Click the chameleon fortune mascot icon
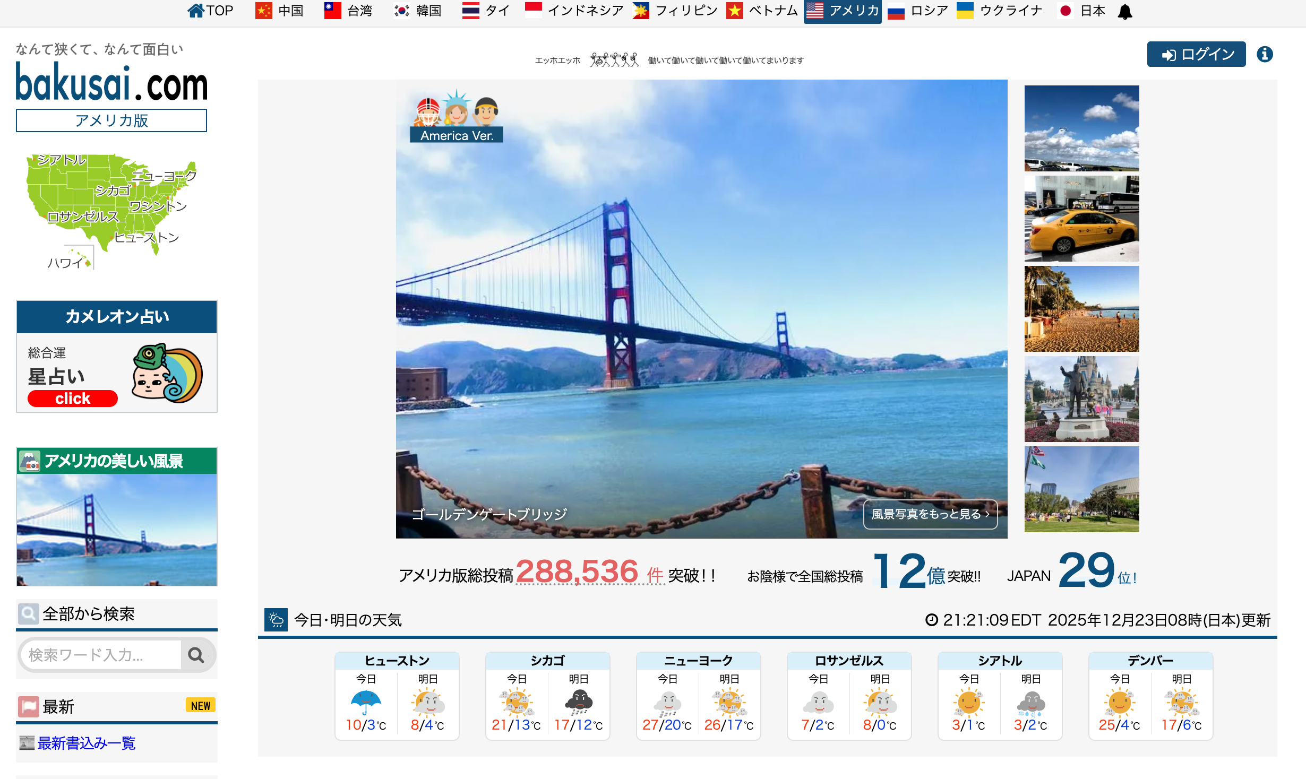Screen dimensions: 1306x779 [167, 373]
